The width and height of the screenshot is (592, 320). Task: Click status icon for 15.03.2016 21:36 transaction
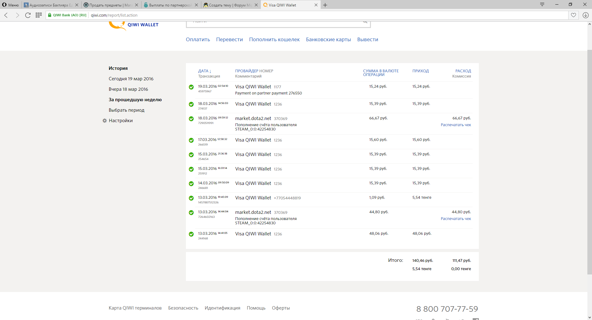point(191,155)
